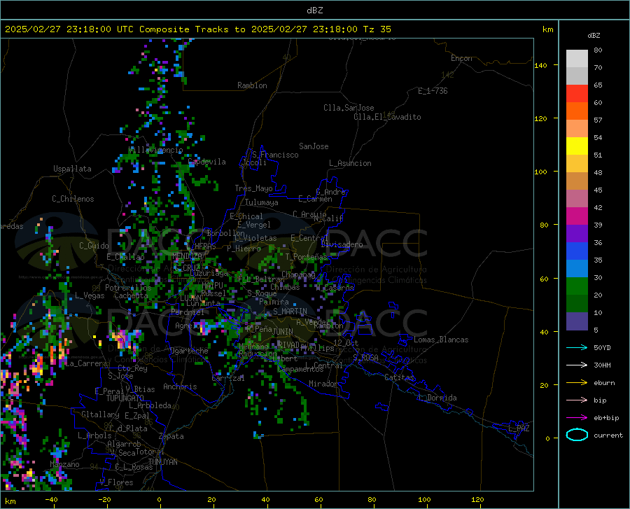Click the 'Cacheuta' map label

click(x=131, y=295)
